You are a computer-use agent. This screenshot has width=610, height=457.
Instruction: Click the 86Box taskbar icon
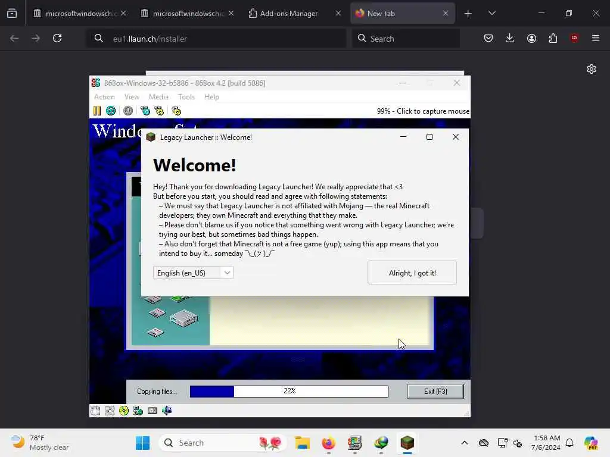coord(355,443)
